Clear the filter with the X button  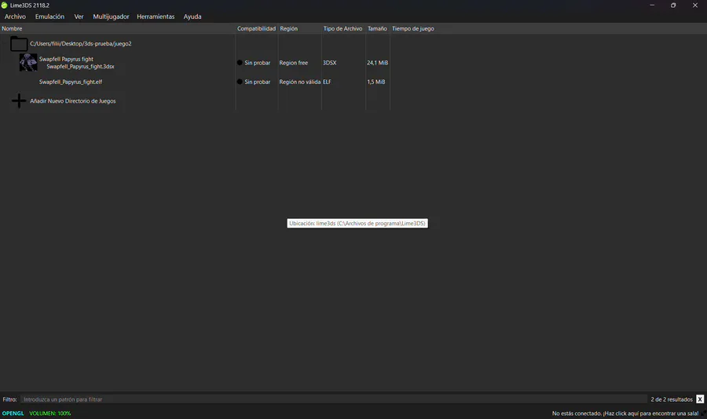pyautogui.click(x=700, y=399)
